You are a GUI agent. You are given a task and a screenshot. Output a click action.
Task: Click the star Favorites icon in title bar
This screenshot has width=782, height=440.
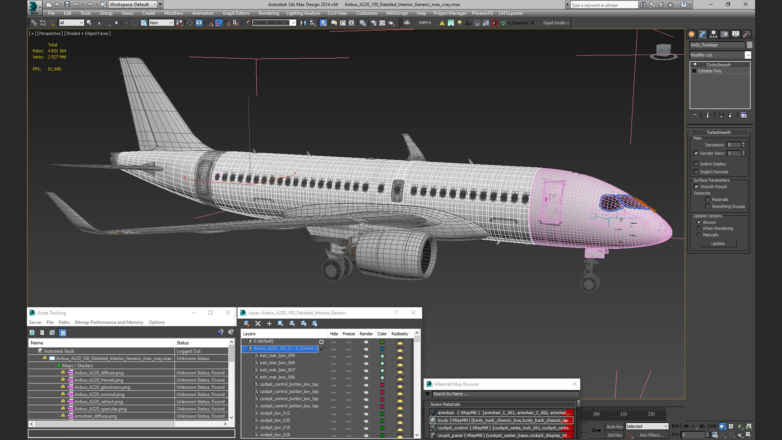[670, 4]
